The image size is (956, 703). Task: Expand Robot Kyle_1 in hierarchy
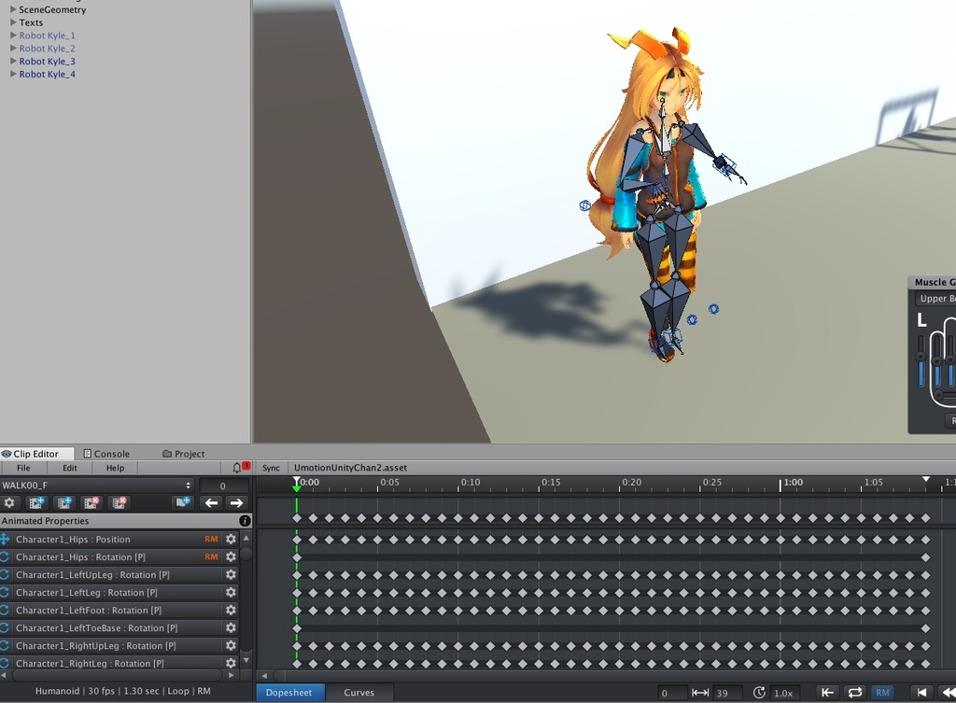coord(13,35)
